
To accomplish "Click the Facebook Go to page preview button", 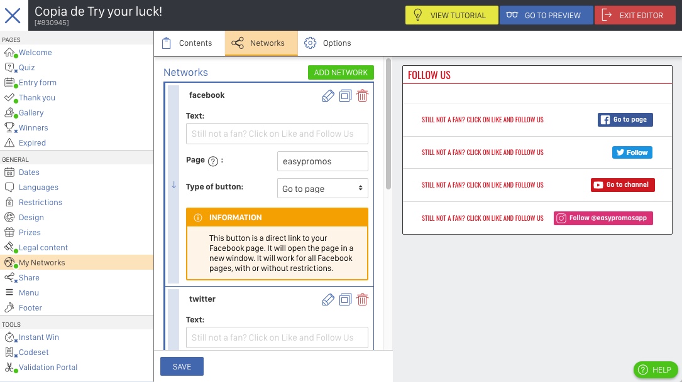I will point(625,120).
